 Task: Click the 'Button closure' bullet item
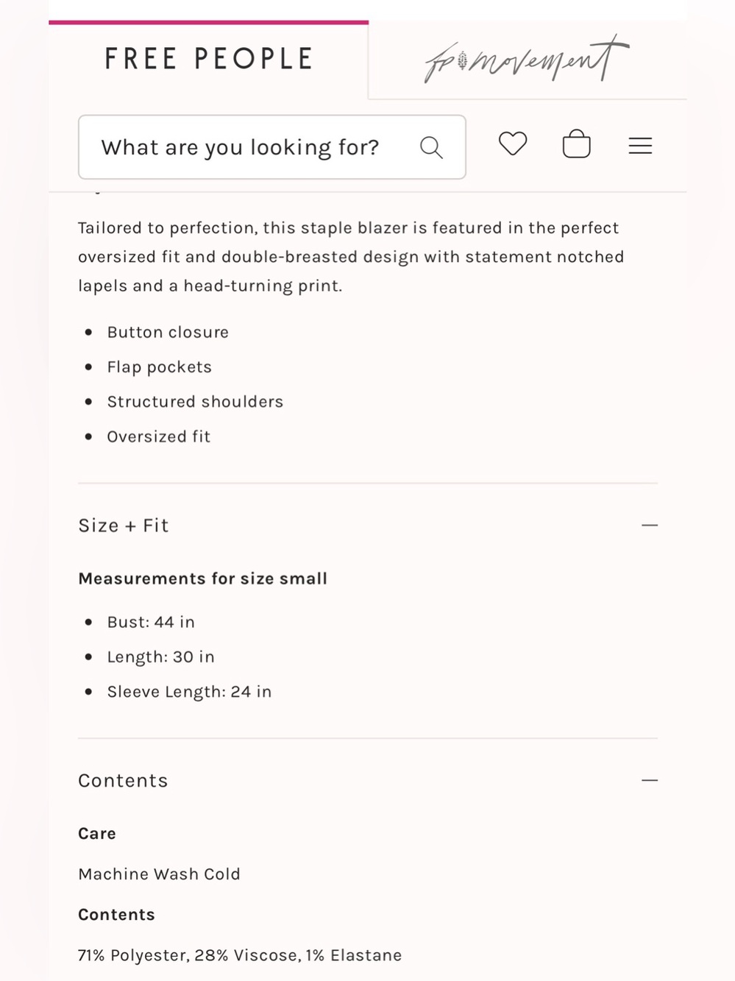168,332
